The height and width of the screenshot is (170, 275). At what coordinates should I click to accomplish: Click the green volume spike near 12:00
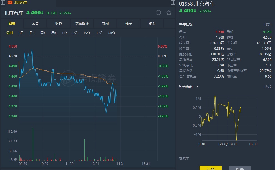pos(84,150)
